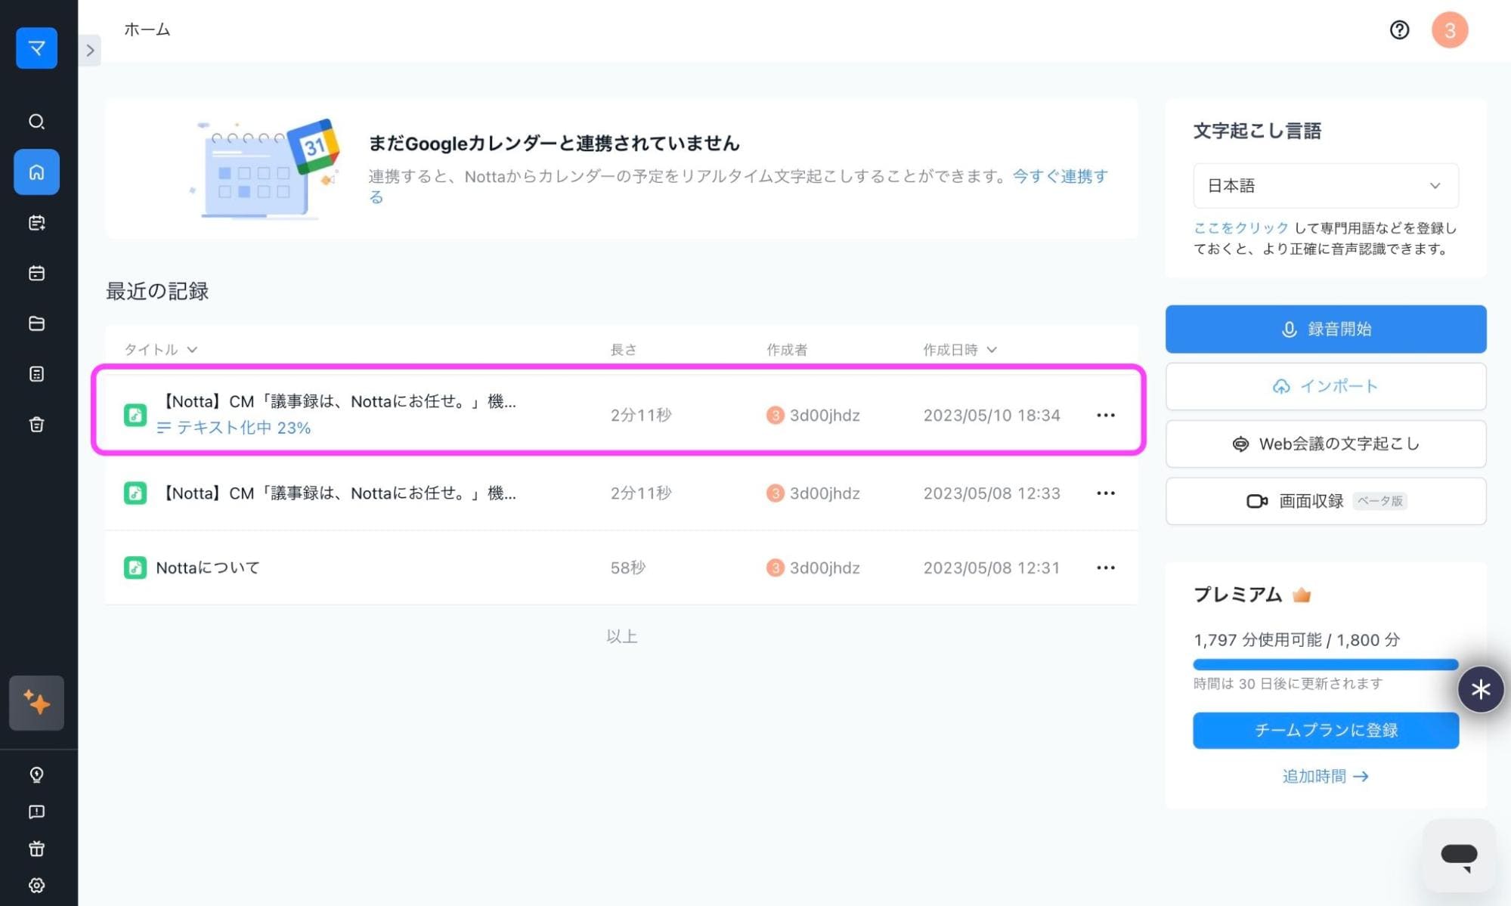Click the orange AI sparkle icon
The width and height of the screenshot is (1511, 906).
[36, 703]
